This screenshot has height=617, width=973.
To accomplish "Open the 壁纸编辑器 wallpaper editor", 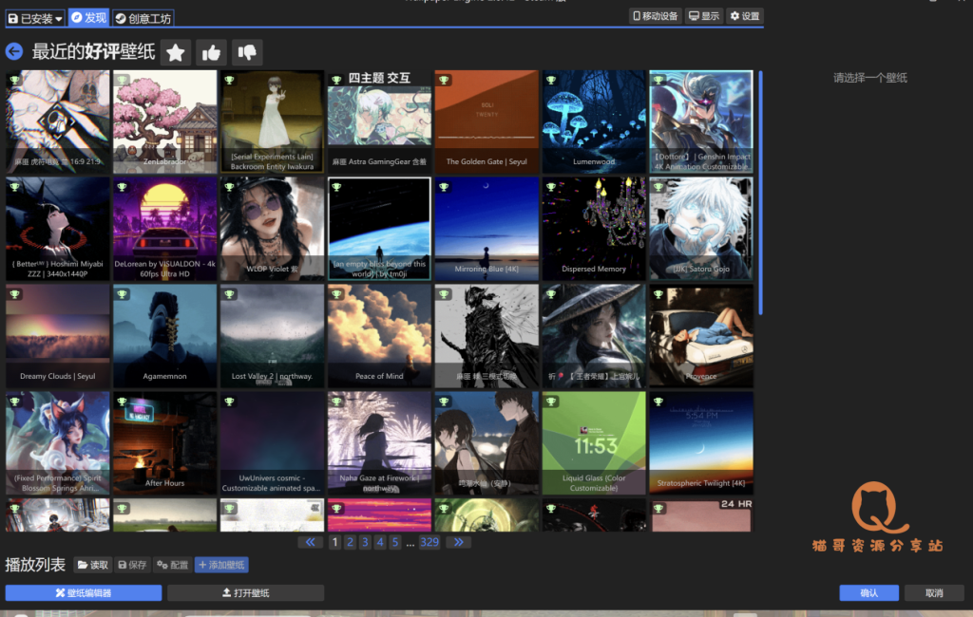I will pos(84,593).
